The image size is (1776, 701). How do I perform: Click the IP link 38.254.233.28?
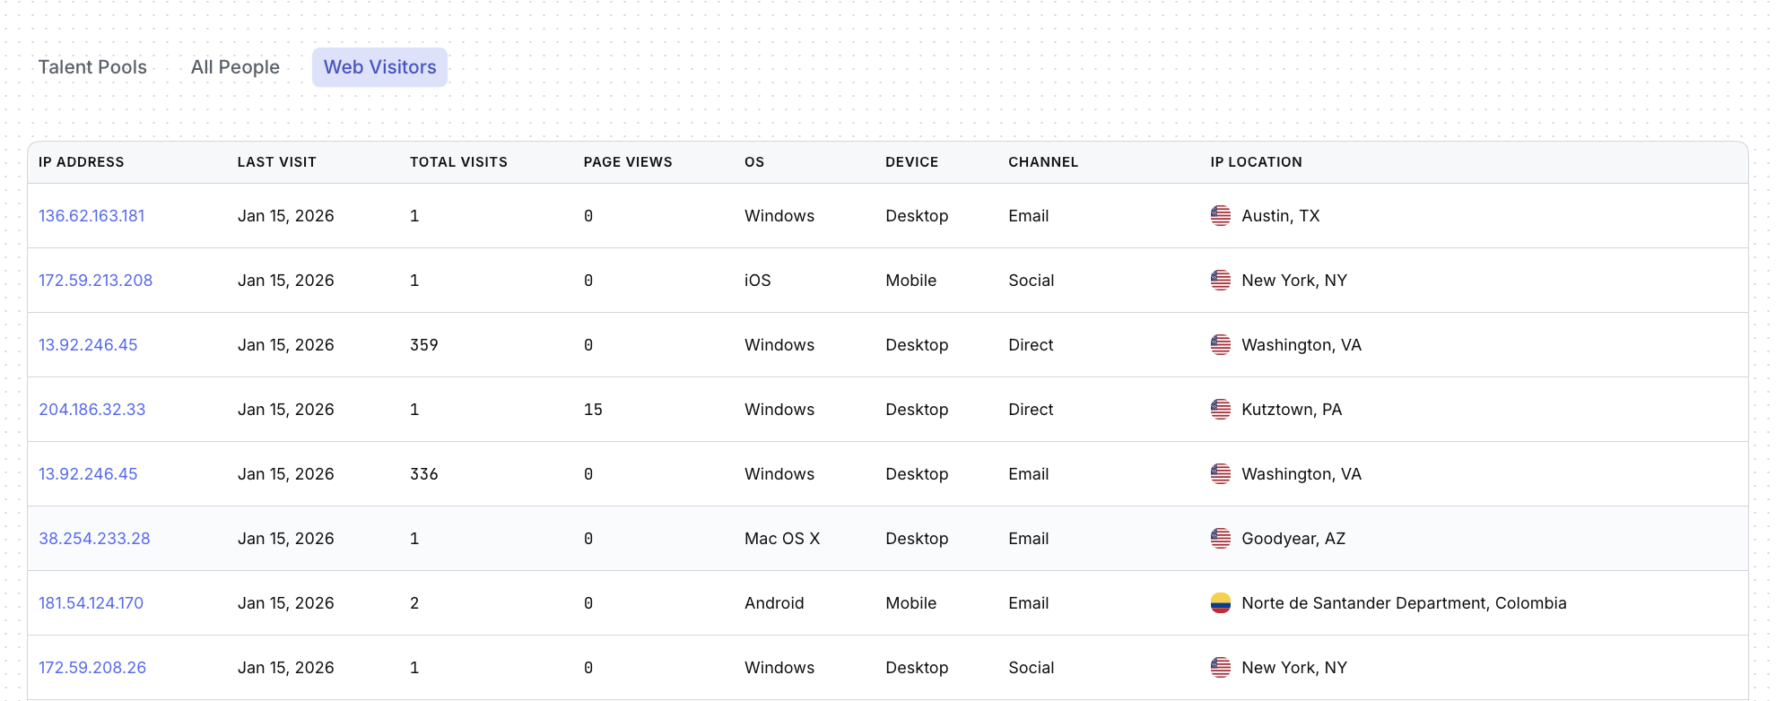(94, 539)
